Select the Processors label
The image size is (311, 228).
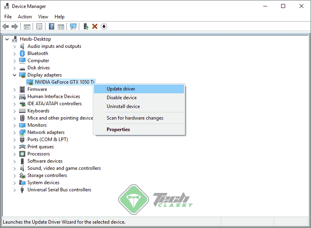(39, 154)
